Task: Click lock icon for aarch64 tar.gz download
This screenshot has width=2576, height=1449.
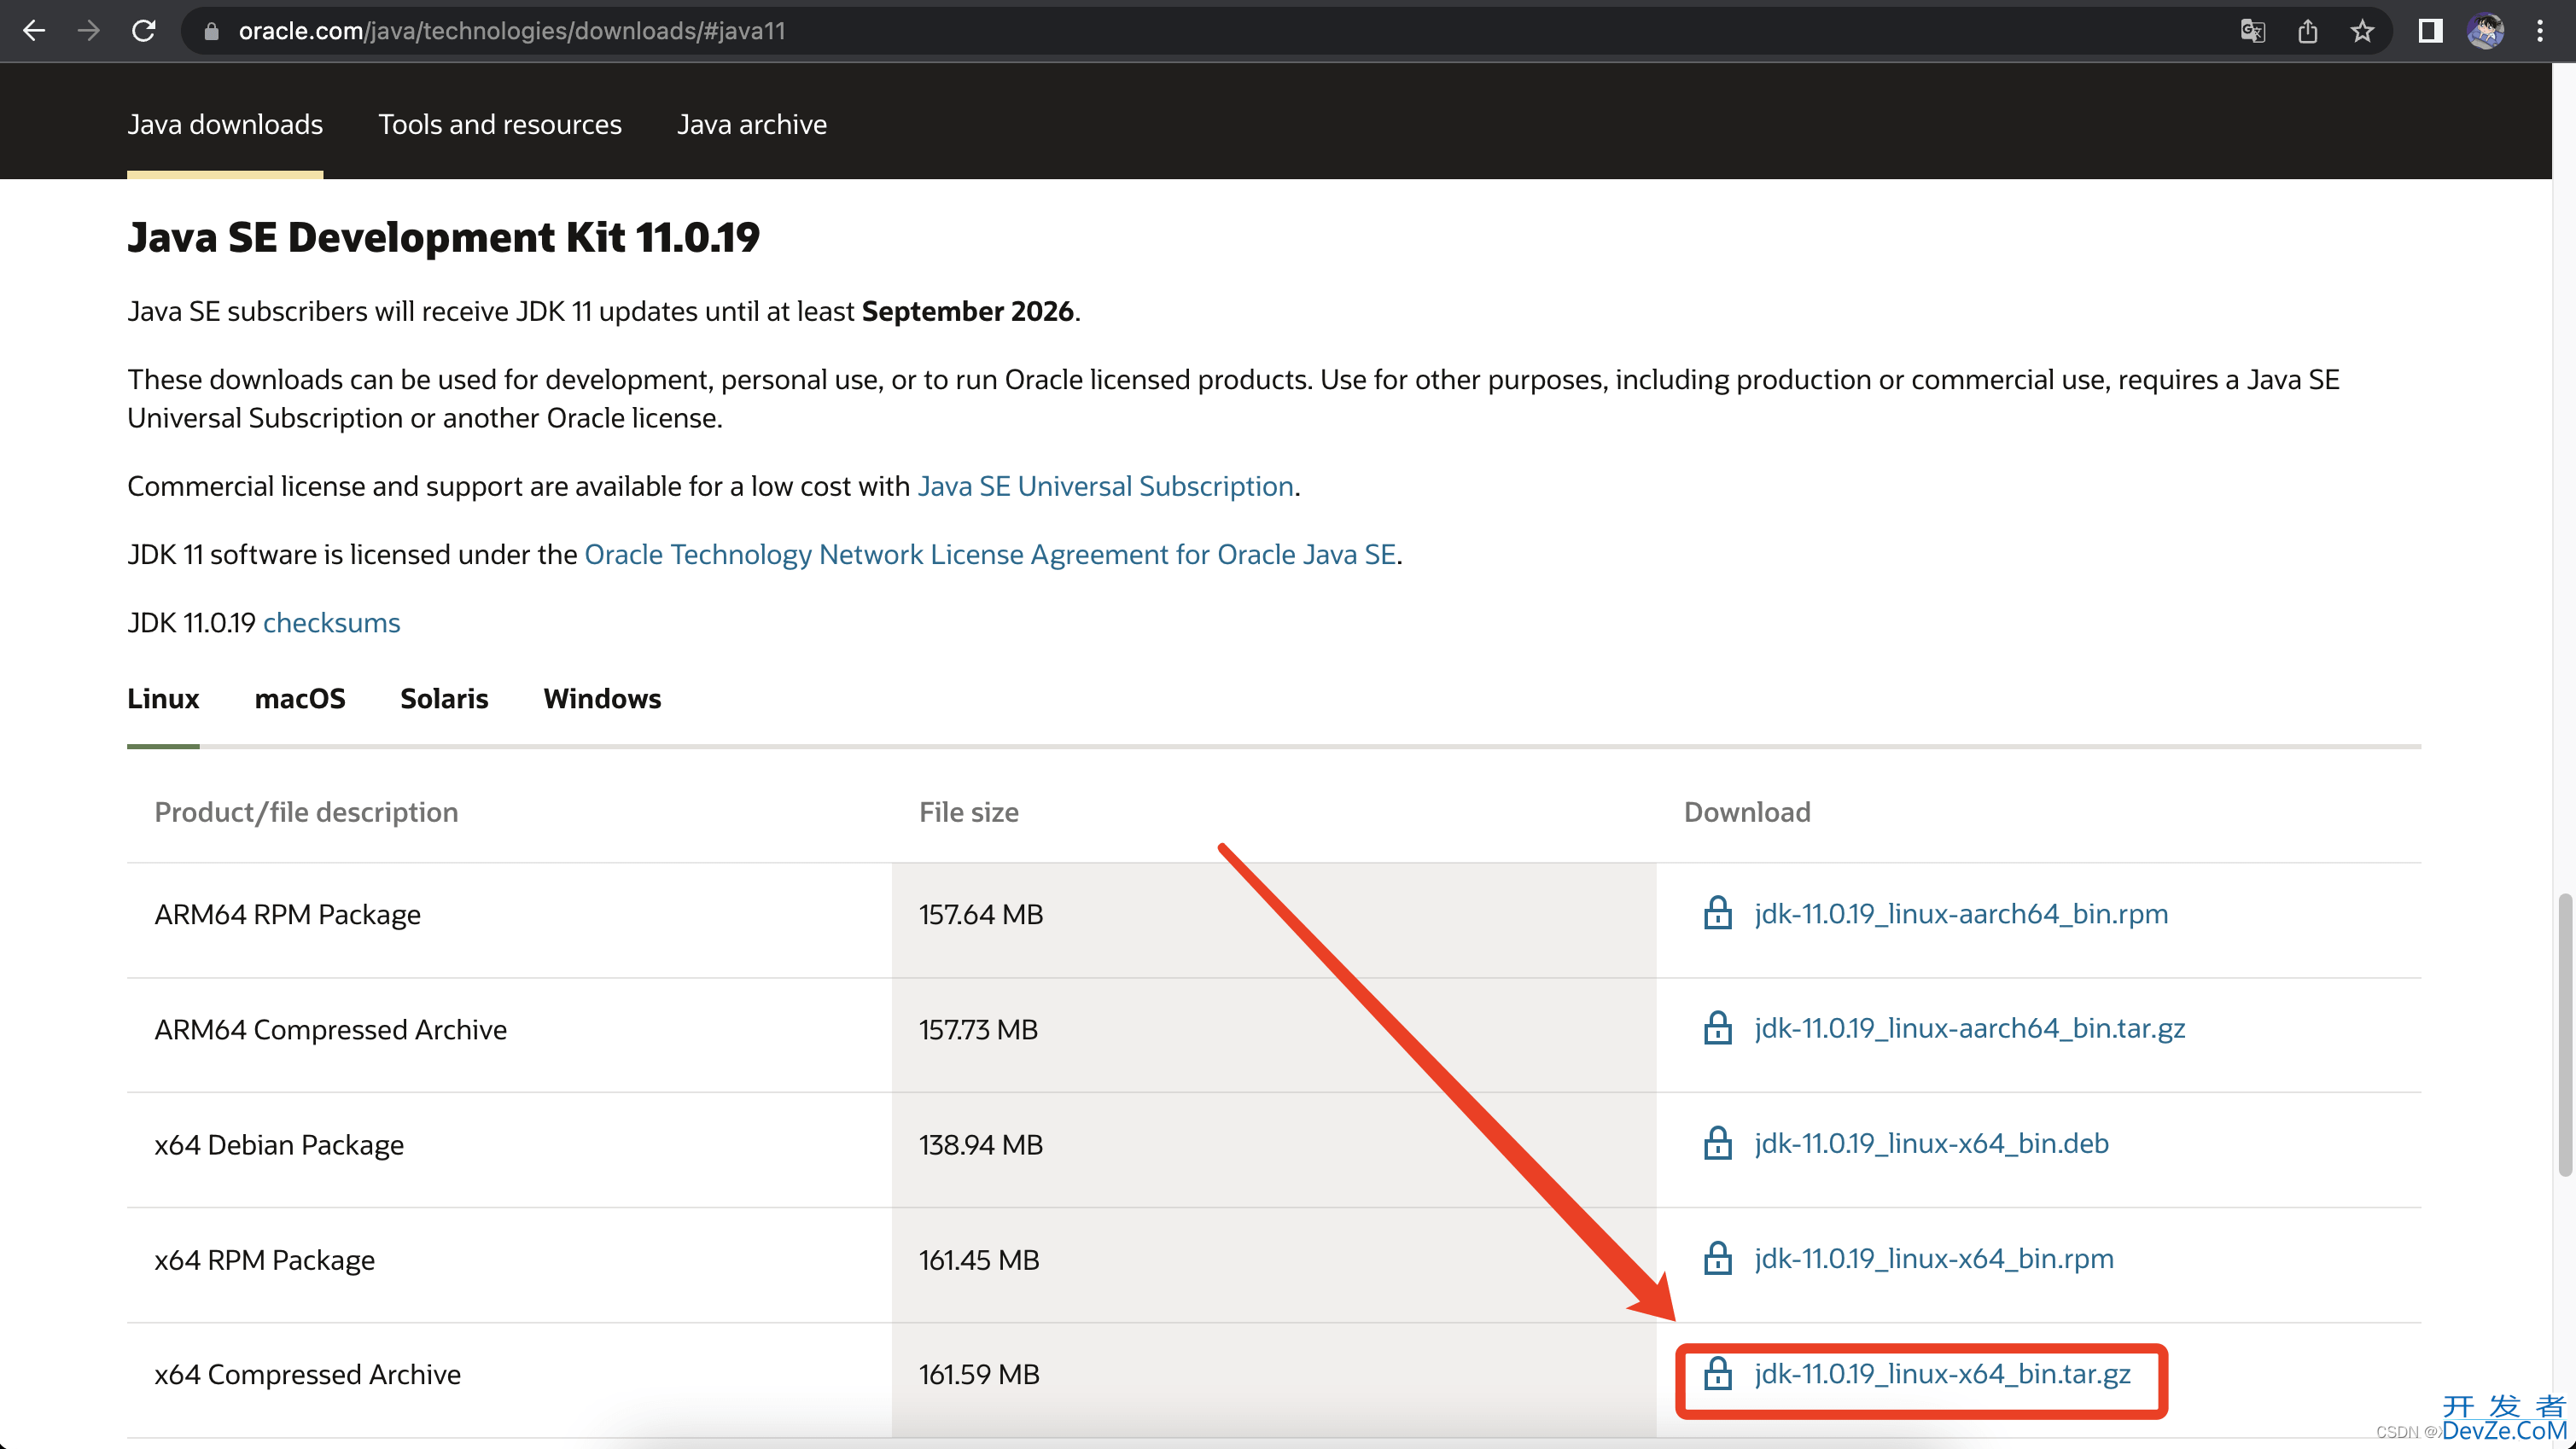Action: (1717, 1028)
